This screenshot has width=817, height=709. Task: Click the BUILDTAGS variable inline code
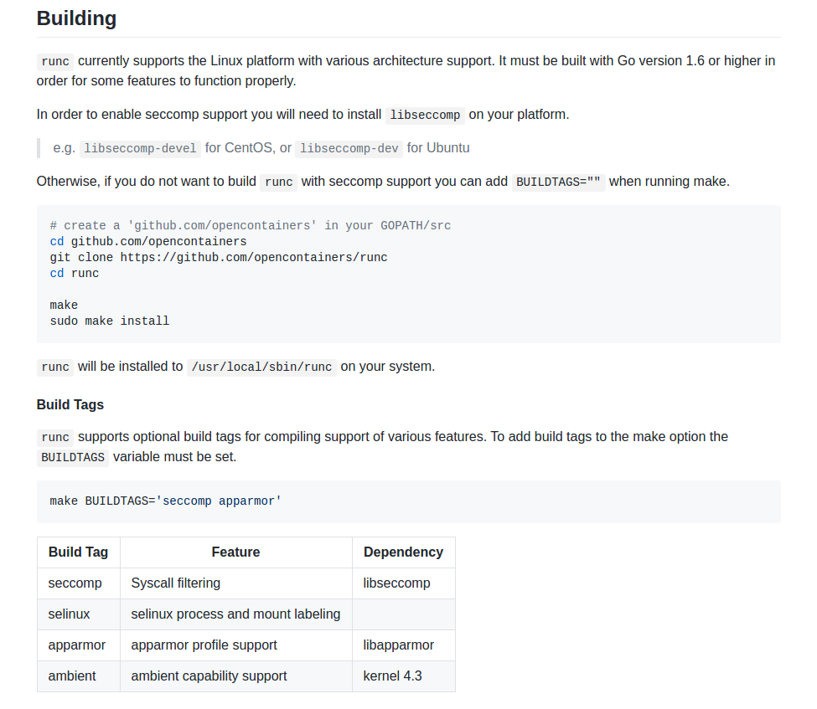click(73, 458)
